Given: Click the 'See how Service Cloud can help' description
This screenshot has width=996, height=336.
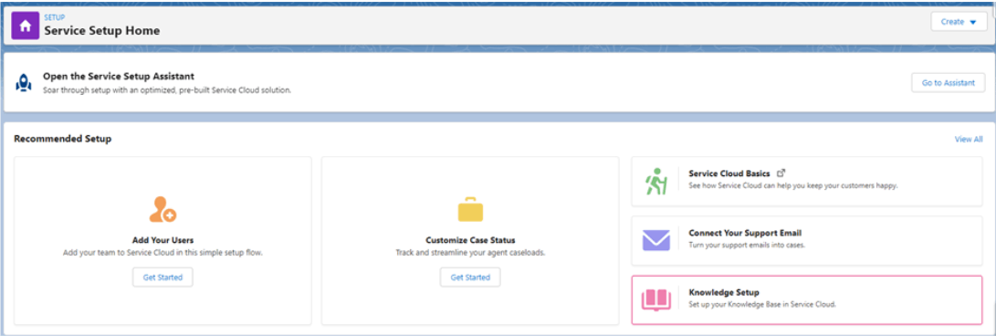Looking at the screenshot, I should pyautogui.click(x=792, y=186).
